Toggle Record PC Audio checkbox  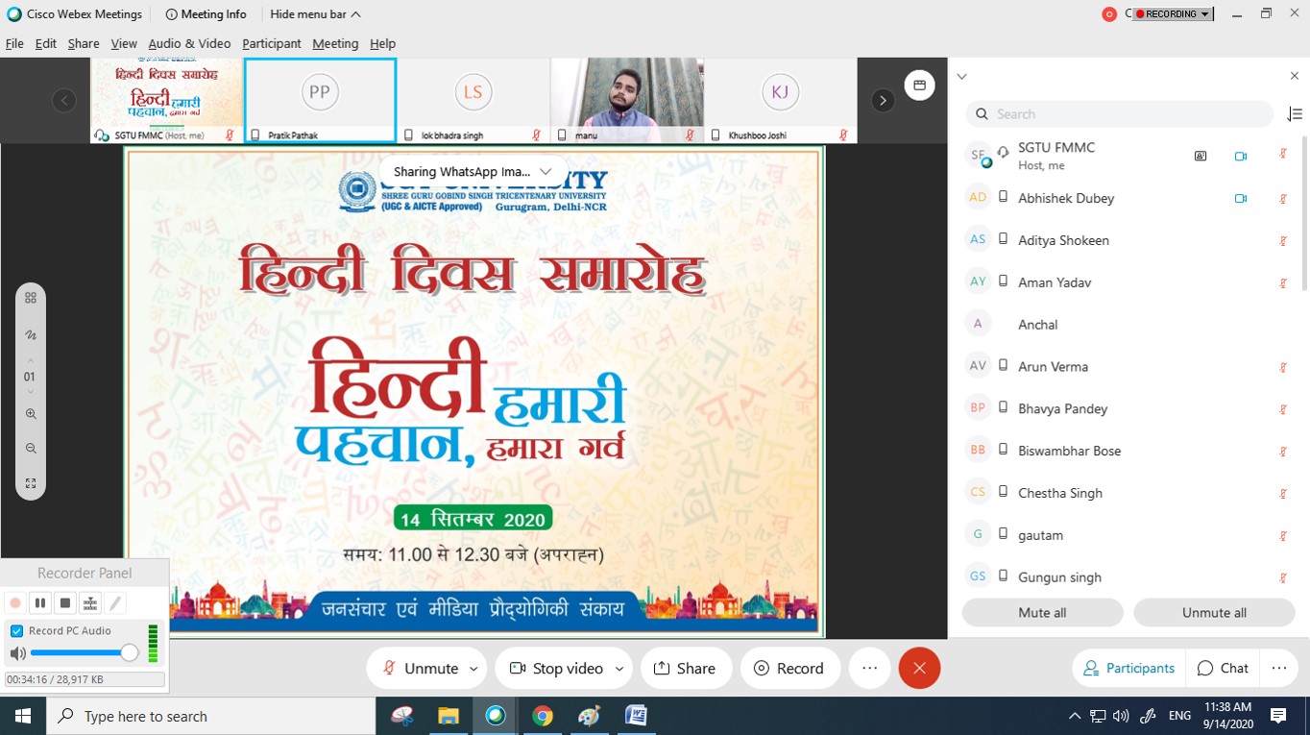coord(16,631)
